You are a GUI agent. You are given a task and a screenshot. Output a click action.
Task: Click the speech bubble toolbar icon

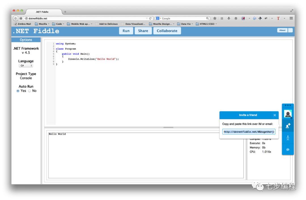(254, 18)
